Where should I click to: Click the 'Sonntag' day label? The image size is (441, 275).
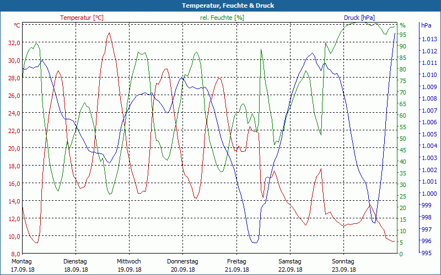point(343,261)
